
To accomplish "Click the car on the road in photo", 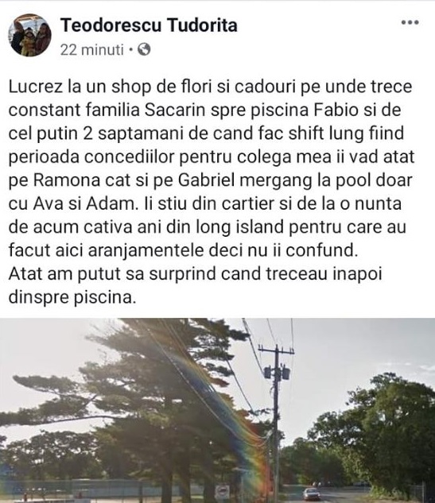I will pyautogui.click(x=311, y=493).
